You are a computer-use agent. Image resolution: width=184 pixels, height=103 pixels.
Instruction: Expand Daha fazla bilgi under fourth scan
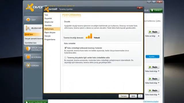[152, 94]
